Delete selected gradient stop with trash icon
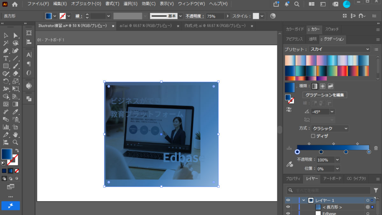This screenshot has height=215, width=382. click(376, 148)
